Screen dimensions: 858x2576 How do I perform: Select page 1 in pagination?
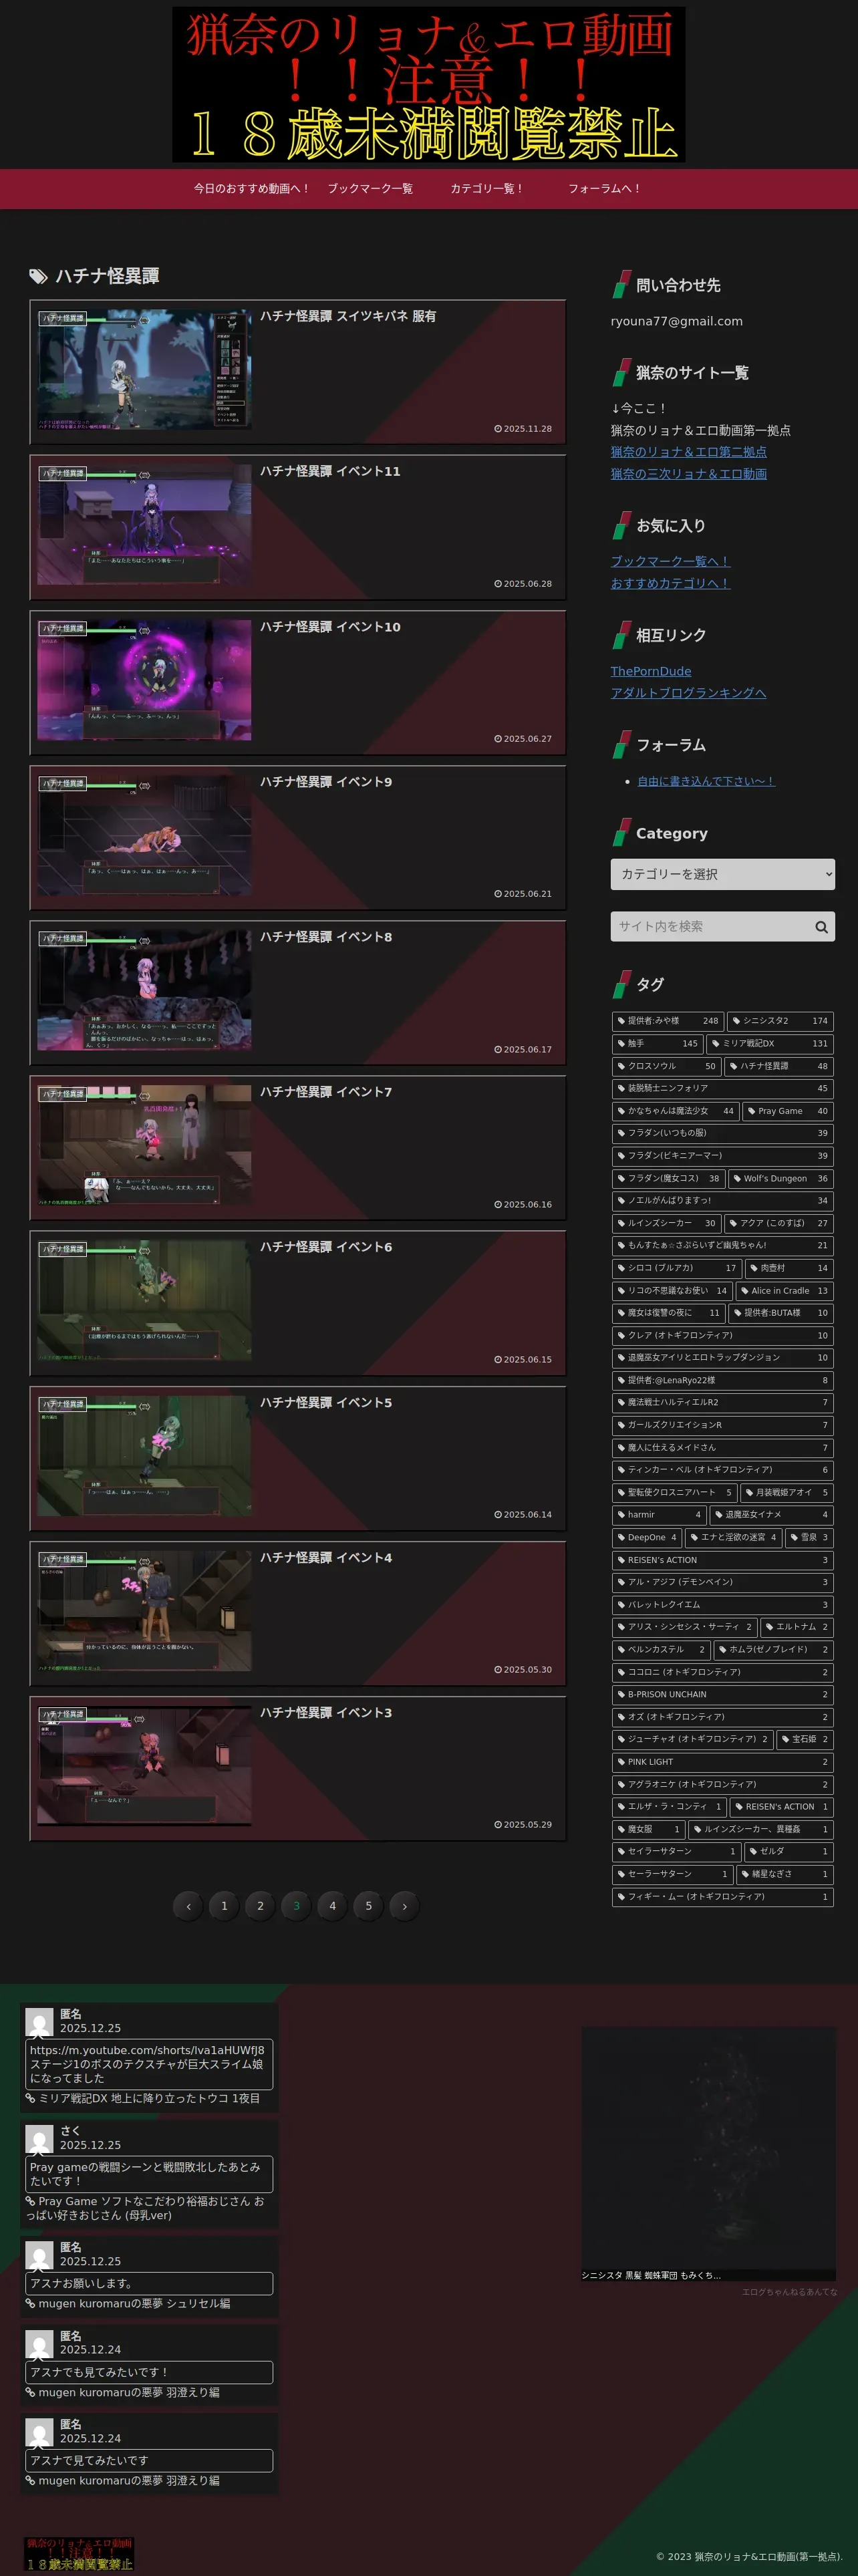224,1906
